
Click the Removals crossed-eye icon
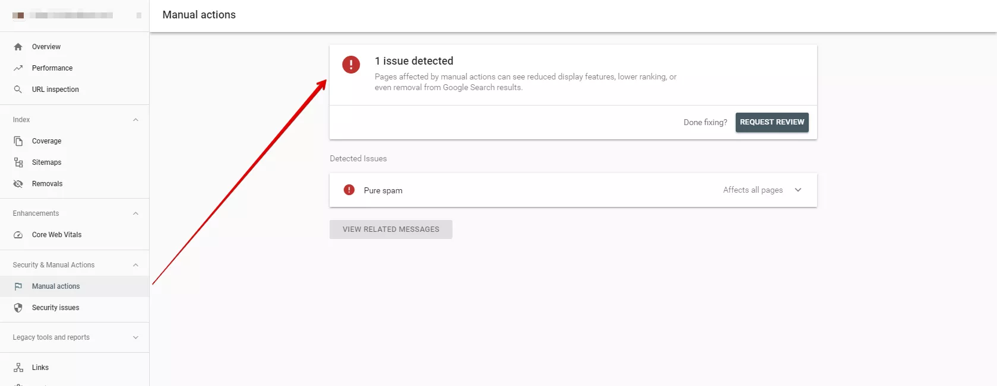click(18, 184)
